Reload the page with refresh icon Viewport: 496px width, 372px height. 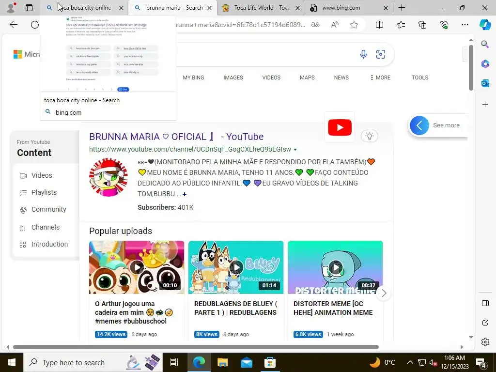35,25
